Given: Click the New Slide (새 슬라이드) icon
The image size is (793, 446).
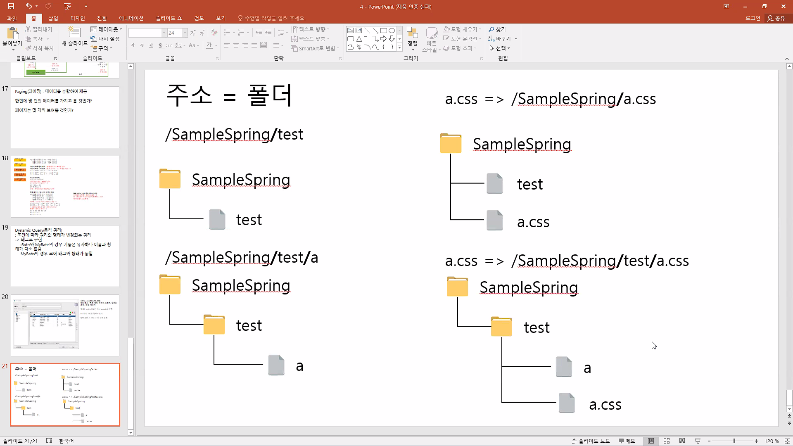Looking at the screenshot, I should [74, 33].
